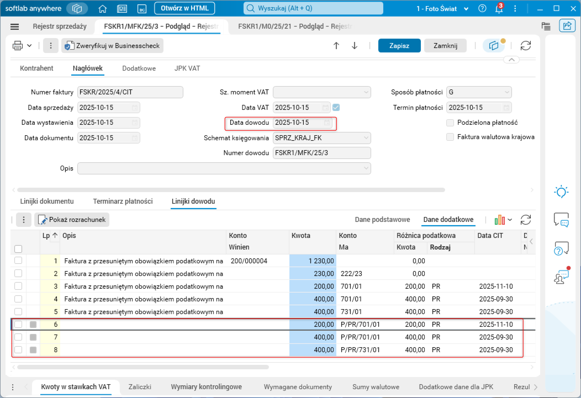Open the chart icon in lines toolbar

click(x=500, y=220)
